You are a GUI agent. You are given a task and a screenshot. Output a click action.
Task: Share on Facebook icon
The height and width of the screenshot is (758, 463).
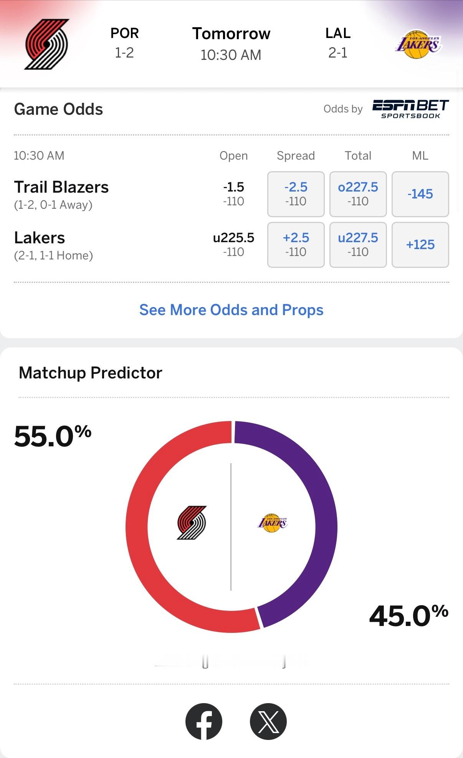[x=204, y=722]
